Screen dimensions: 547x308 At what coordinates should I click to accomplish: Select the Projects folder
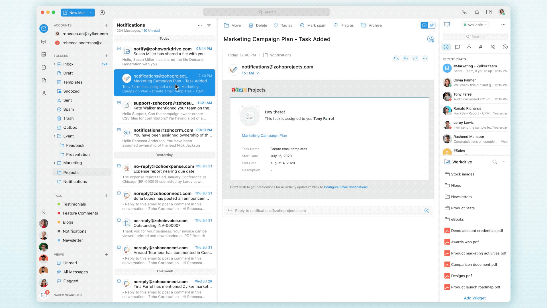coord(71,173)
